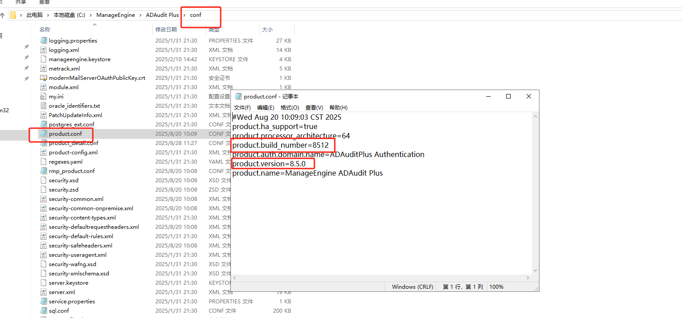The height and width of the screenshot is (318, 682).
Task: Click the product.version=8.5.0 line in Notepad
Action: coord(269,164)
